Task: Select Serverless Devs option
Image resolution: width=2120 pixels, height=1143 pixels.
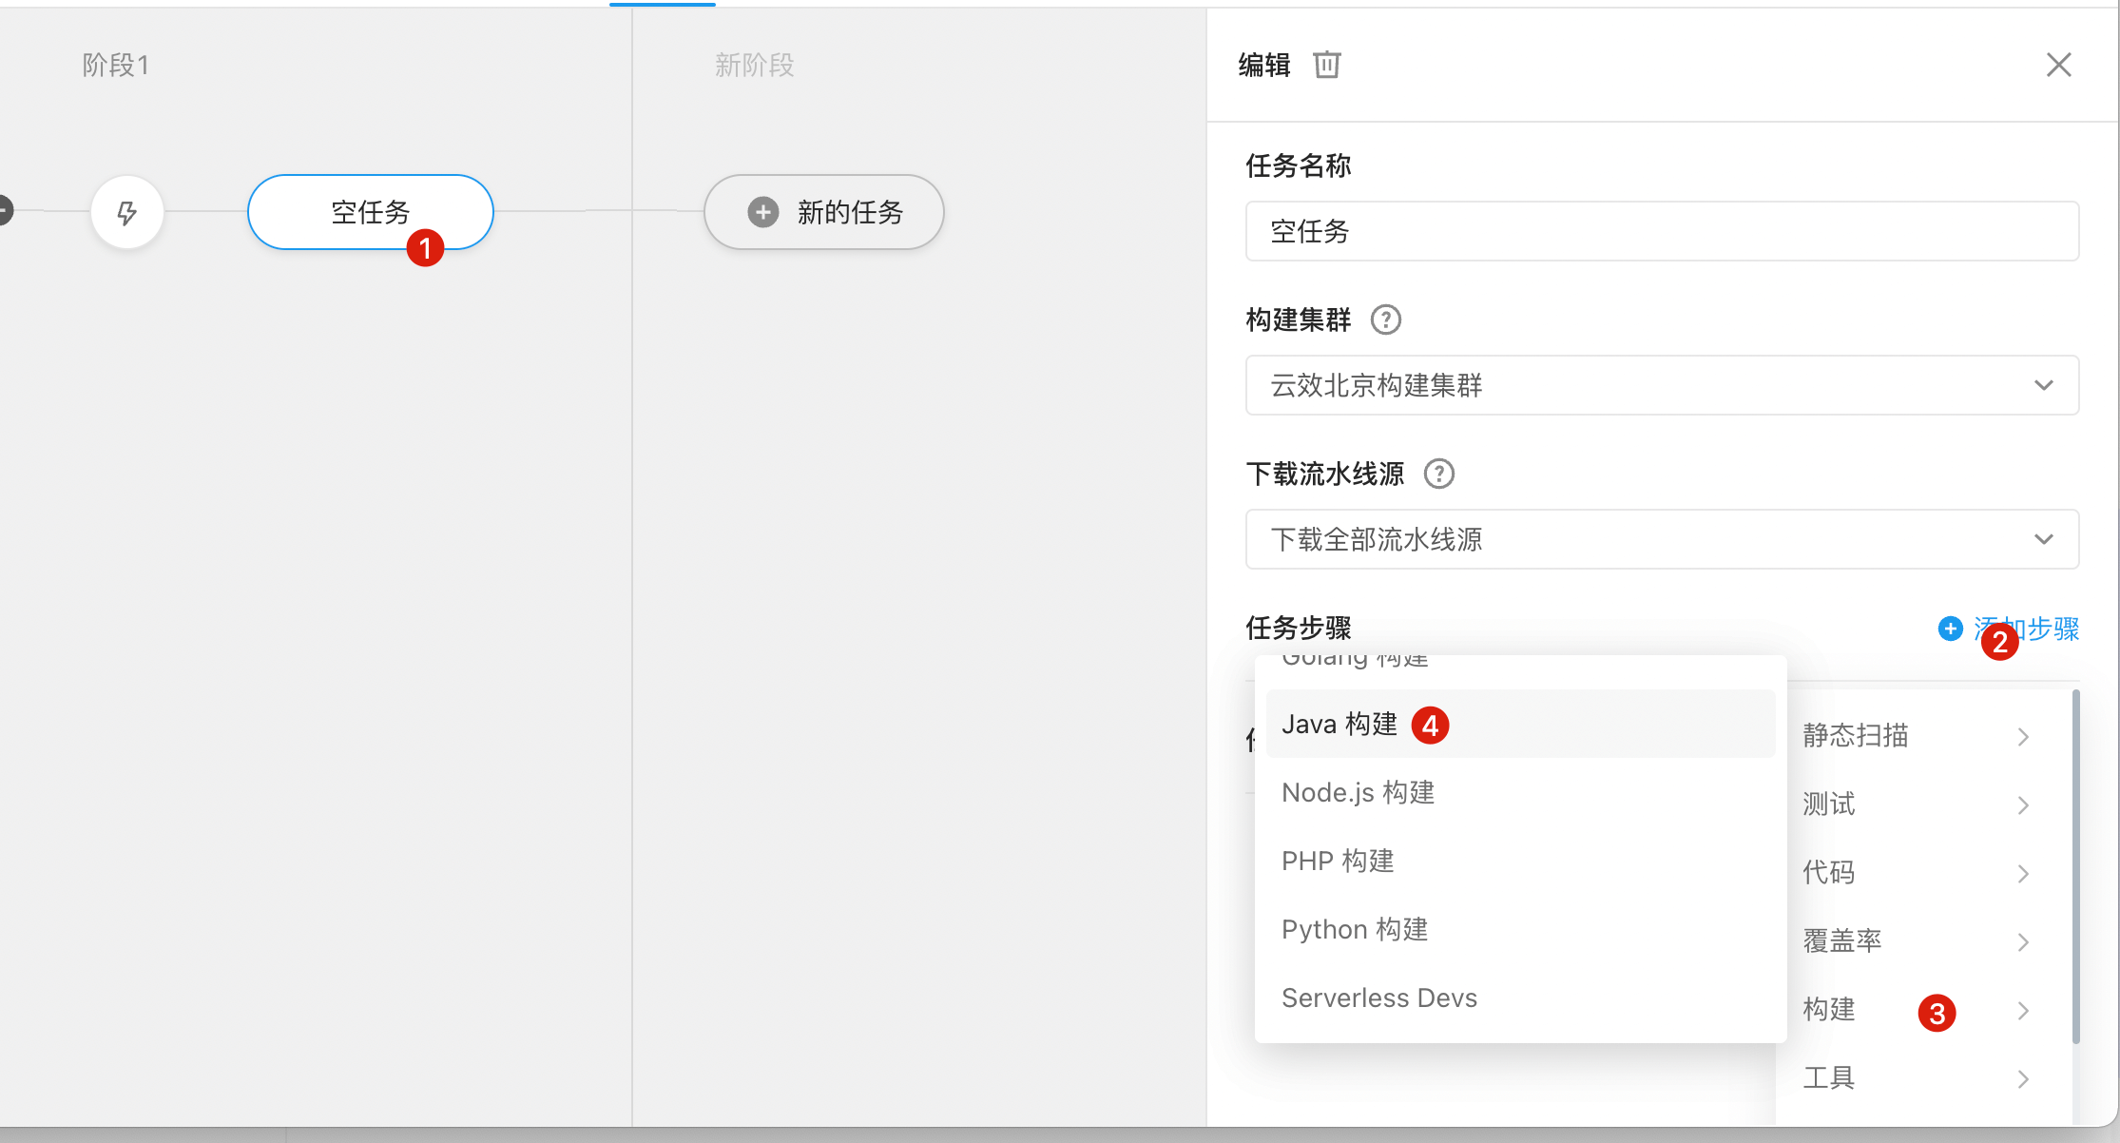Action: click(x=1378, y=998)
